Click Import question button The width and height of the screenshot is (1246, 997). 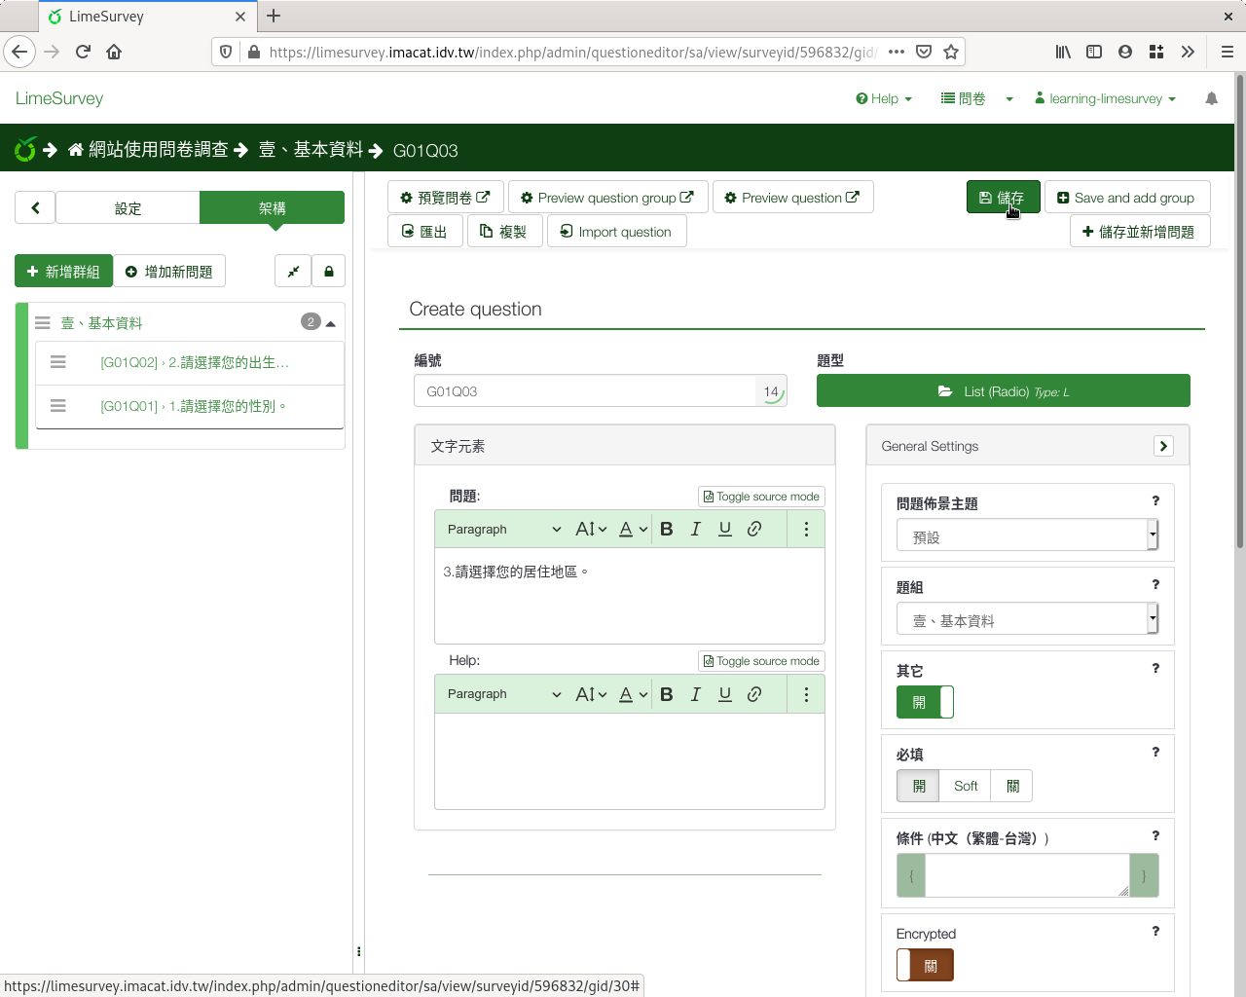(x=617, y=232)
